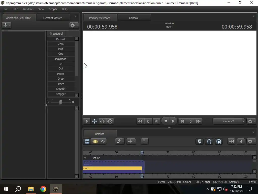The height and width of the screenshot is (194, 258).
Task: Apply the Stagger procedural preset
Action: (61, 94)
